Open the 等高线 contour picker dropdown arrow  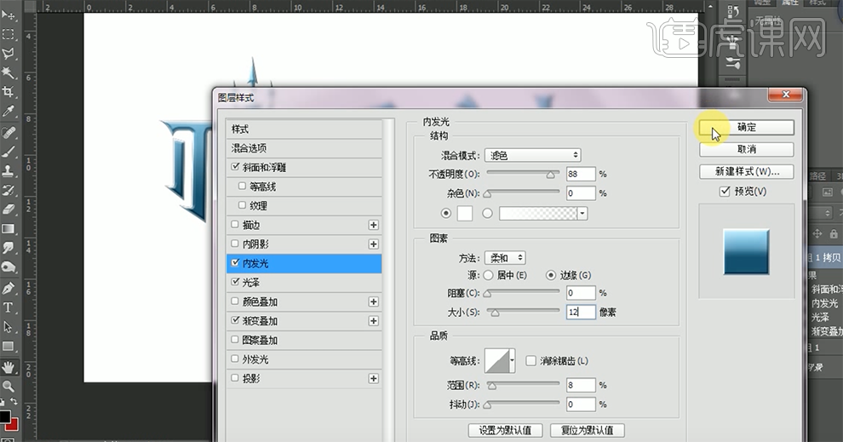(x=513, y=361)
